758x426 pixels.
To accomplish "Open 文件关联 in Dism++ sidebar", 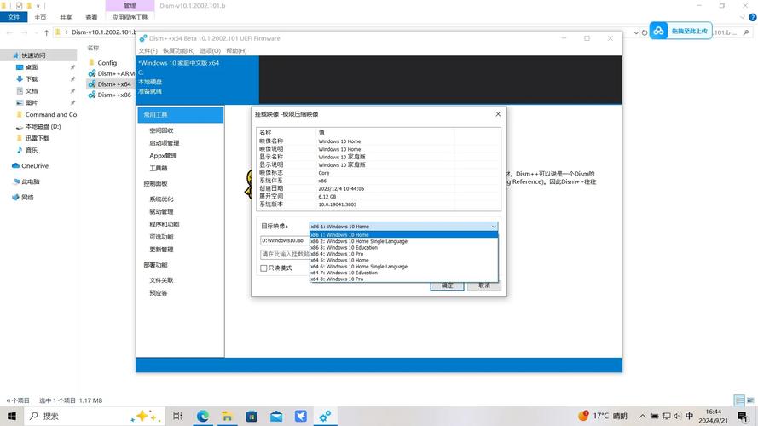I will [x=161, y=280].
